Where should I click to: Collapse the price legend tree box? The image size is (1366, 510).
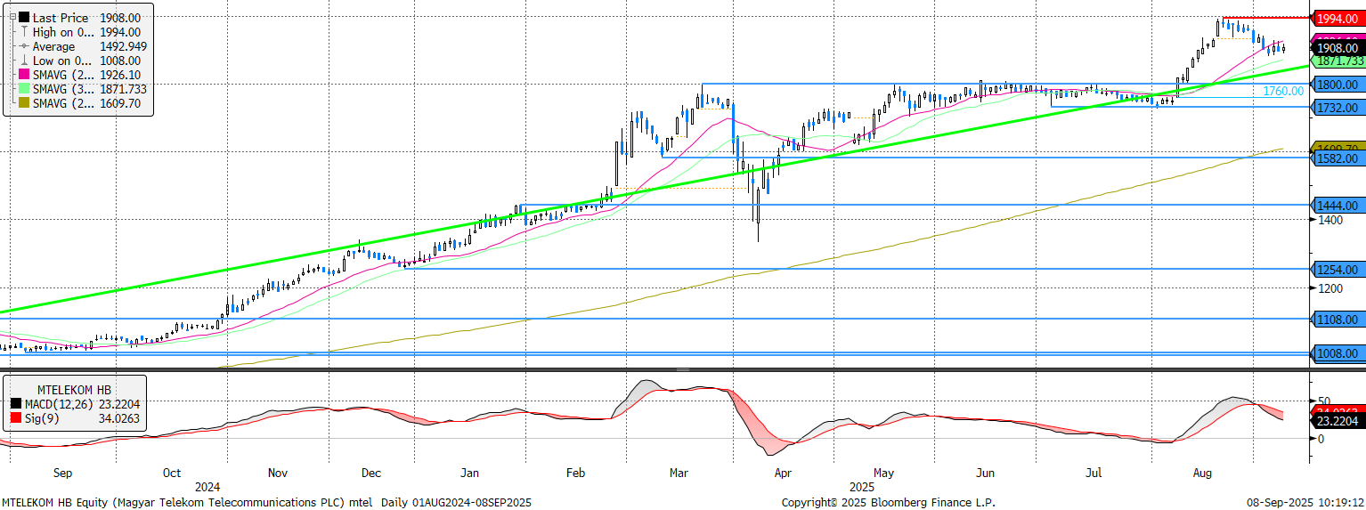click(x=11, y=18)
